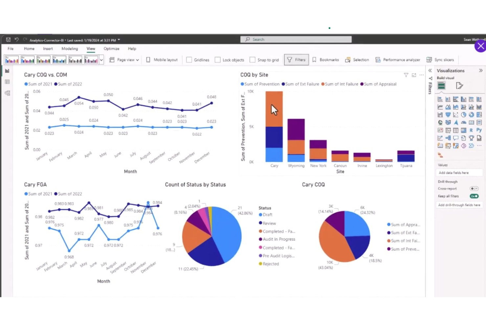Select the Q&A speech bubble visual
Viewport: 486px width, 324px height.
[x=456, y=138]
